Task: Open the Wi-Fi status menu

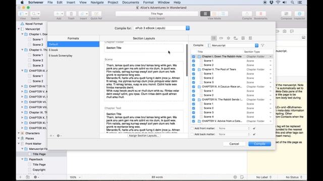Action: pyautogui.click(x=278, y=3)
